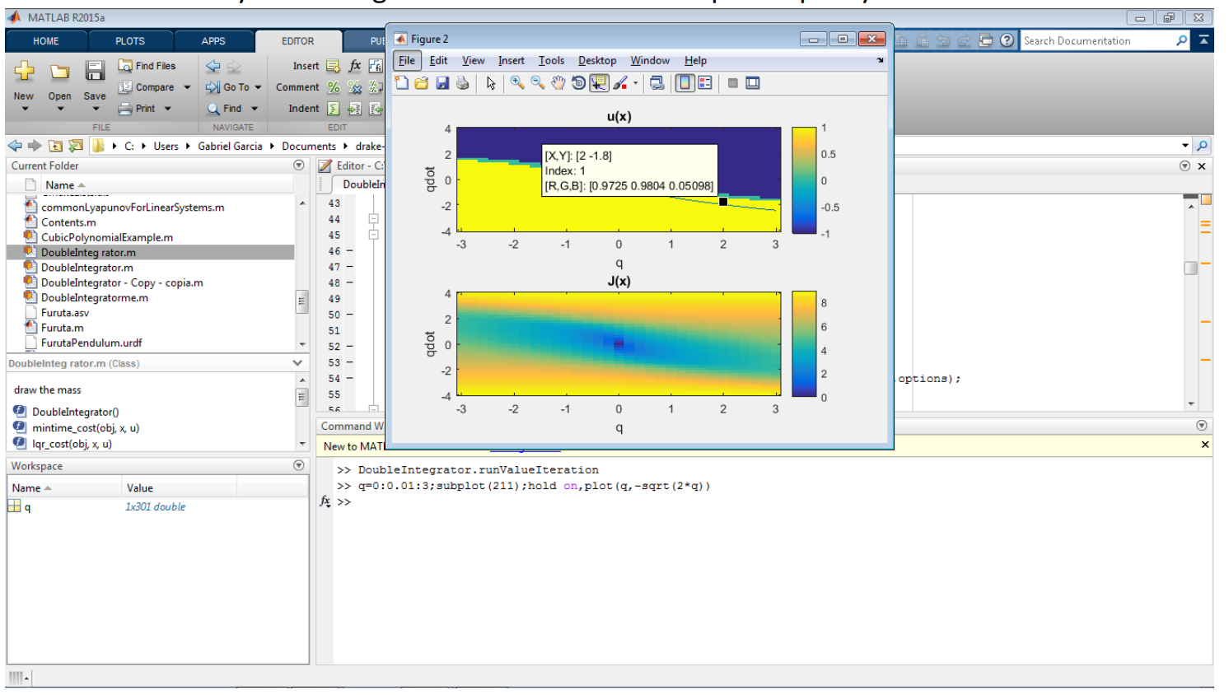Click Current Folder panel actions arrow
The image size is (1229, 695).
(x=299, y=166)
